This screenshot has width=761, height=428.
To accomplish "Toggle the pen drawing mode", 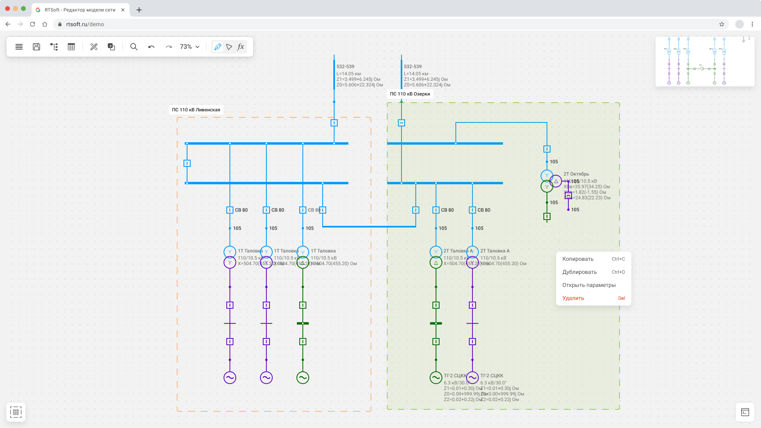I will pos(218,47).
